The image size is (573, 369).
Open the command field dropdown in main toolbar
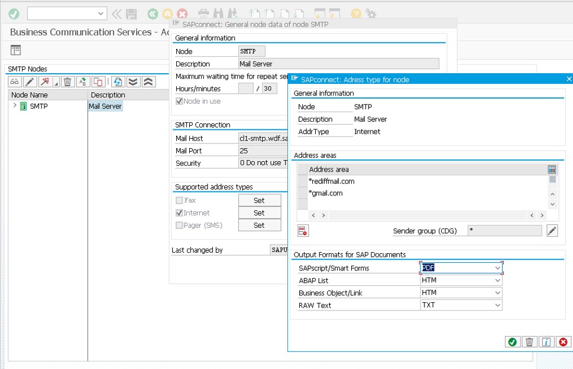(x=101, y=14)
